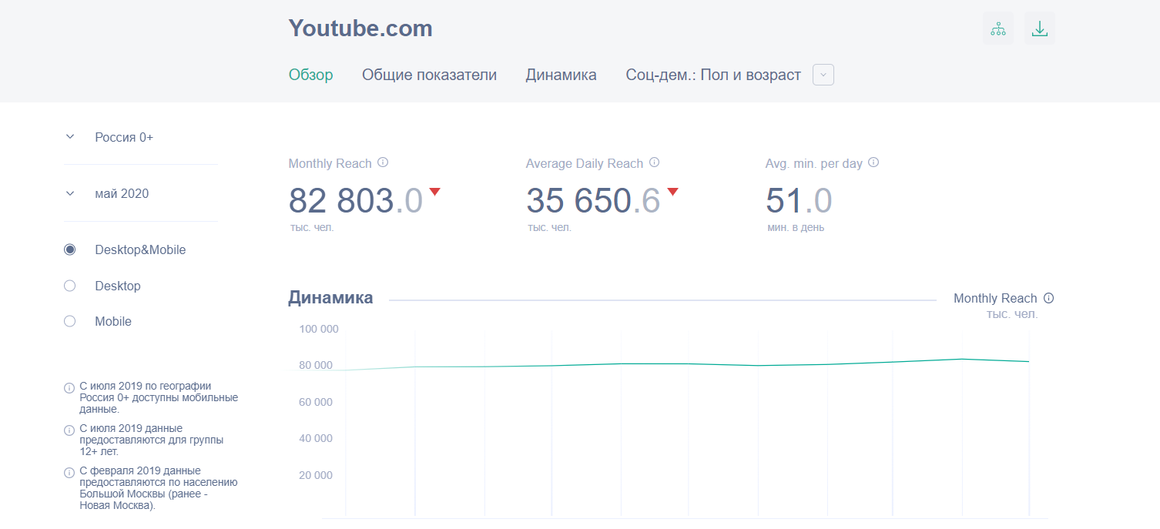Click the red down arrow beside 82 803.0
This screenshot has height=529, width=1160.
(435, 192)
